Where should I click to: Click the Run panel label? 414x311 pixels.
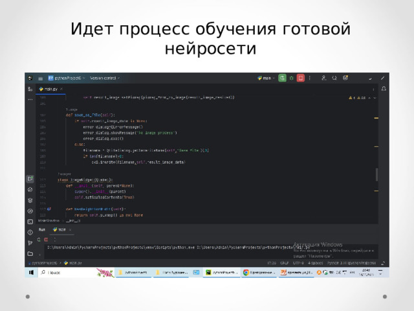pos(41,229)
